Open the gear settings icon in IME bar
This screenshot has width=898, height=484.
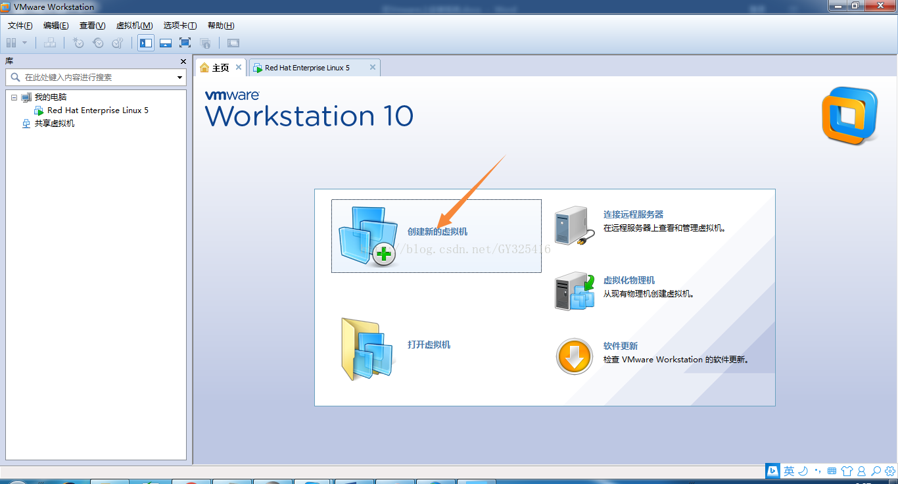(890, 471)
